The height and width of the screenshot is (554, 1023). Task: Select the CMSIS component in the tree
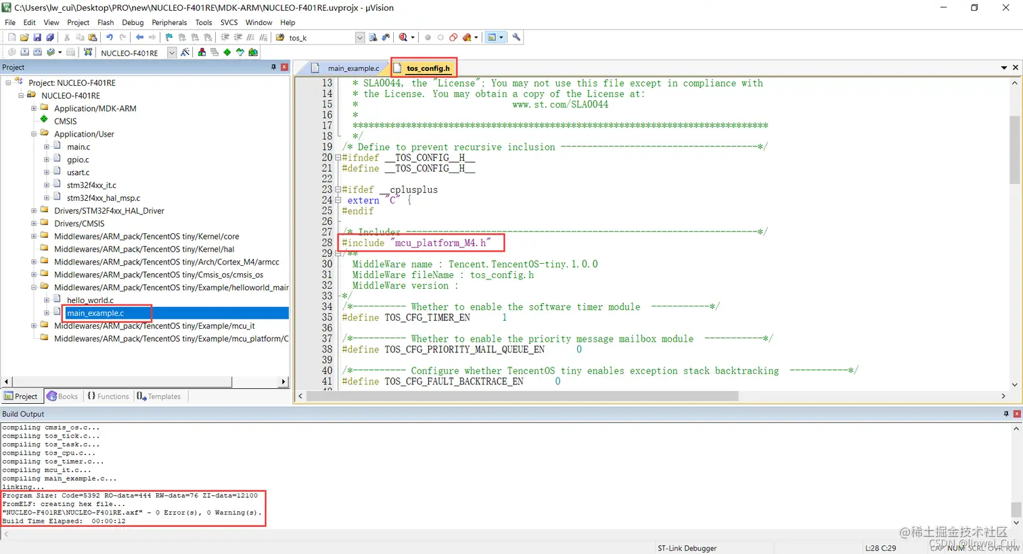pos(66,121)
